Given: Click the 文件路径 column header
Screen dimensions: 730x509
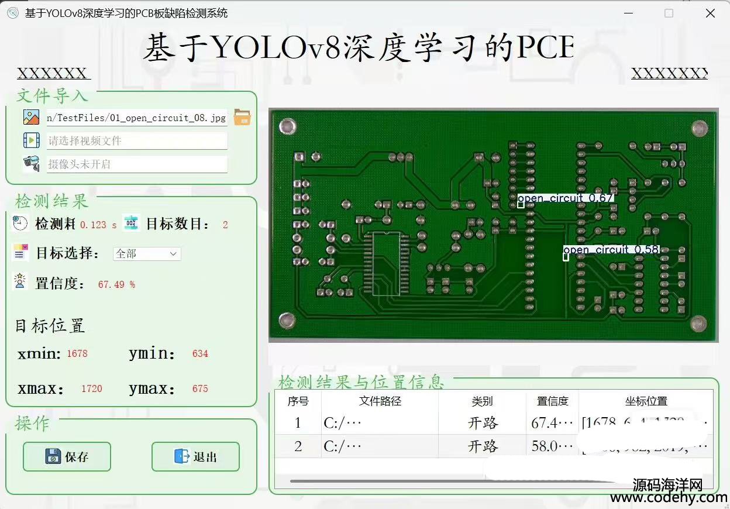Looking at the screenshot, I should point(380,401).
